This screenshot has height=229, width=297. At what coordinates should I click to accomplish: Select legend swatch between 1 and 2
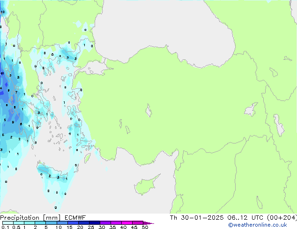[x=30, y=223]
